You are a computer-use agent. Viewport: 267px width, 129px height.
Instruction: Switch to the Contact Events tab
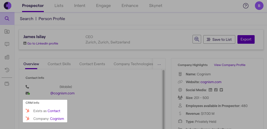point(92,64)
